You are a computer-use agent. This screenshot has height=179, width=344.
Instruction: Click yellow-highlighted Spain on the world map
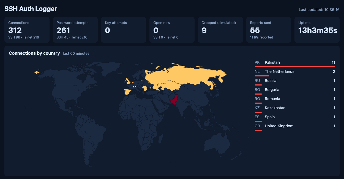(127, 91)
